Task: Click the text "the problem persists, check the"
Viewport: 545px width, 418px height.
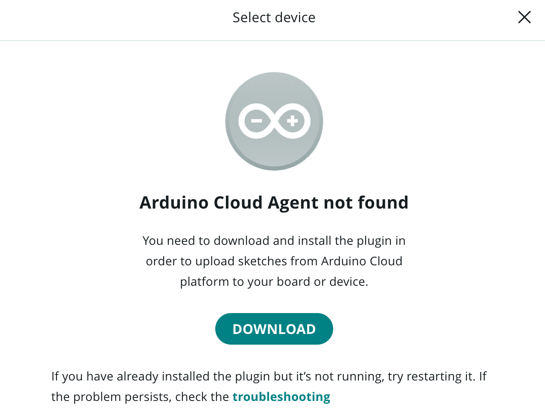Action: tap(140, 397)
